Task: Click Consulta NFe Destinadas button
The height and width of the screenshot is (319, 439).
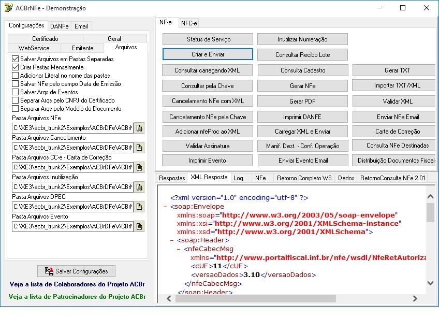Action: [x=394, y=146]
